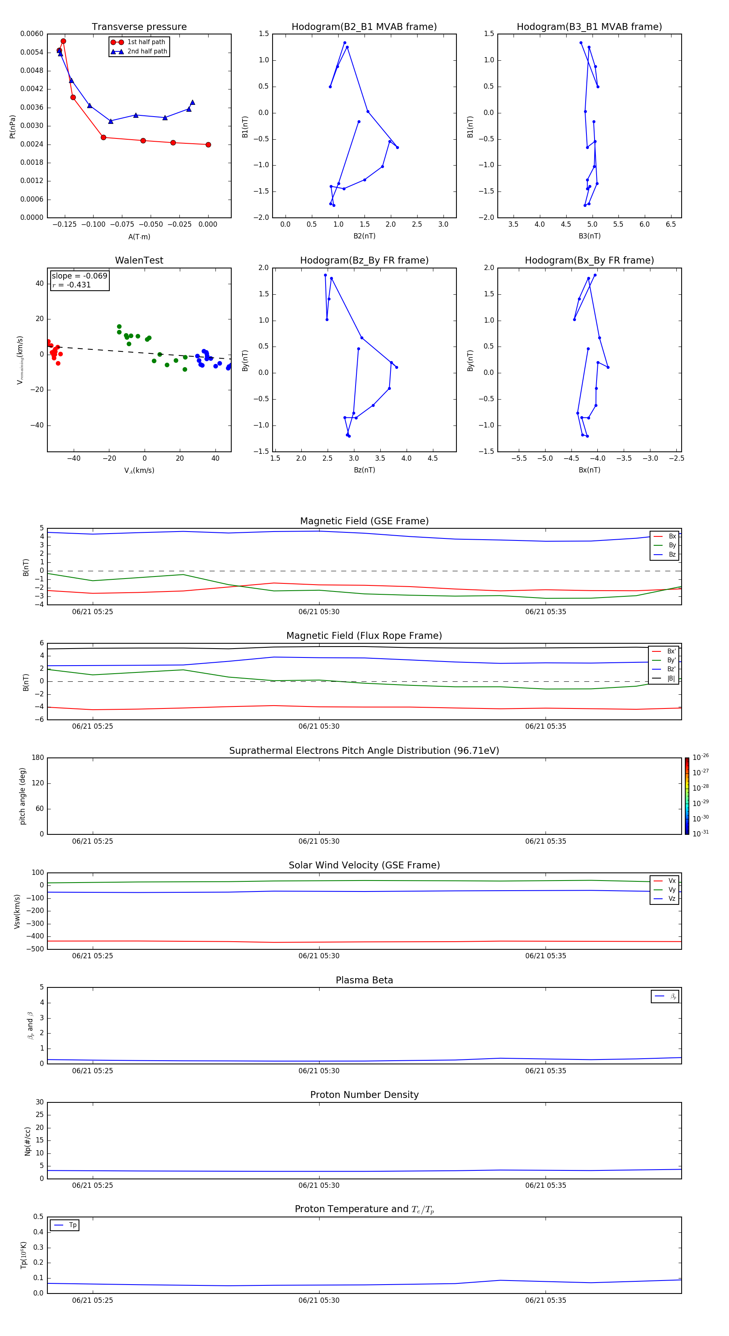The height and width of the screenshot is (1336, 729).
Task: Click the "Vsw(km/s)" y-axis label
Action: 17,911
